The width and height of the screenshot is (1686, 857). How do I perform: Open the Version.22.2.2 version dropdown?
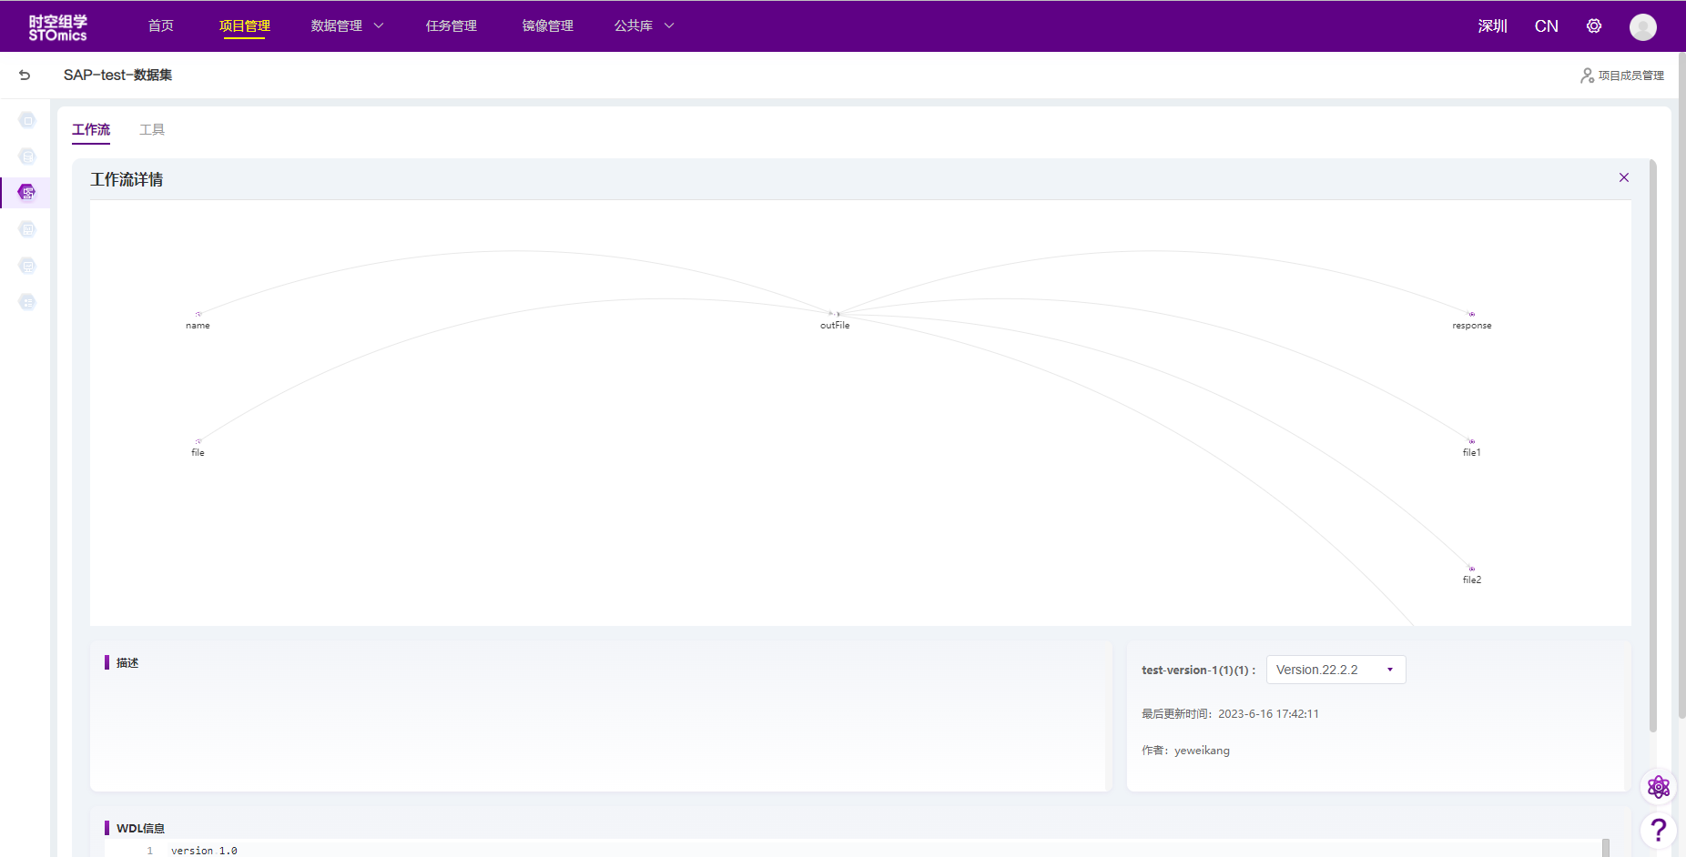[1336, 670]
